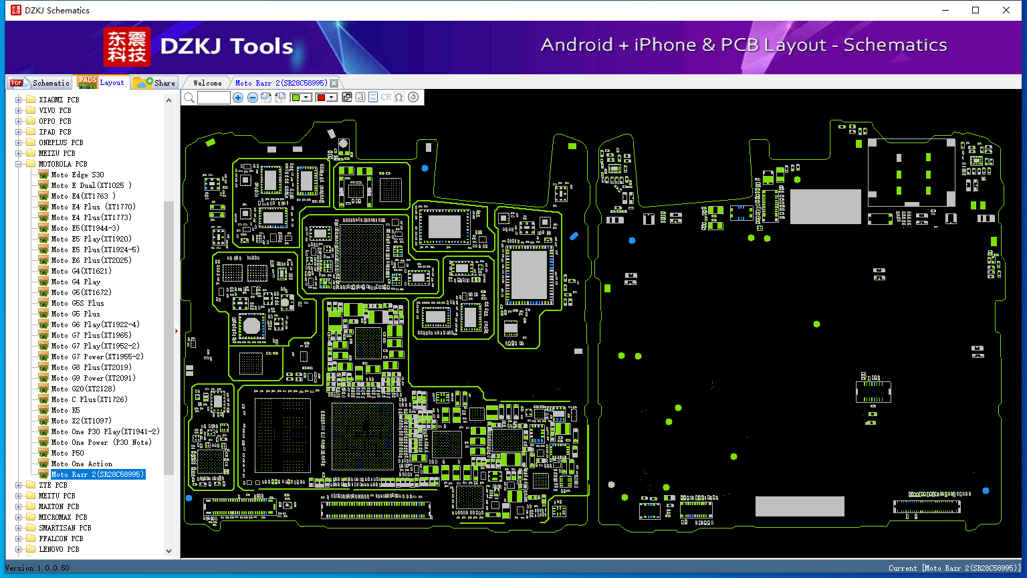Switch to the Schematic tab

click(39, 83)
